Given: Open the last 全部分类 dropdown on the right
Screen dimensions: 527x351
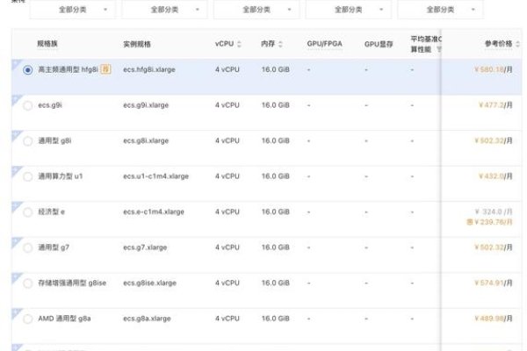Looking at the screenshot, I should (x=440, y=10).
